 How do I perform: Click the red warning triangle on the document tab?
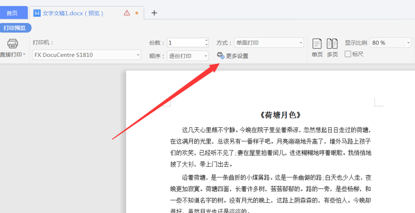click(x=127, y=12)
